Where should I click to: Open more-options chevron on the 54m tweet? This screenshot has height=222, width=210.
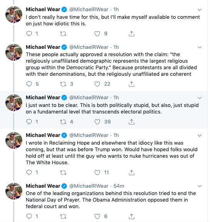point(200,186)
